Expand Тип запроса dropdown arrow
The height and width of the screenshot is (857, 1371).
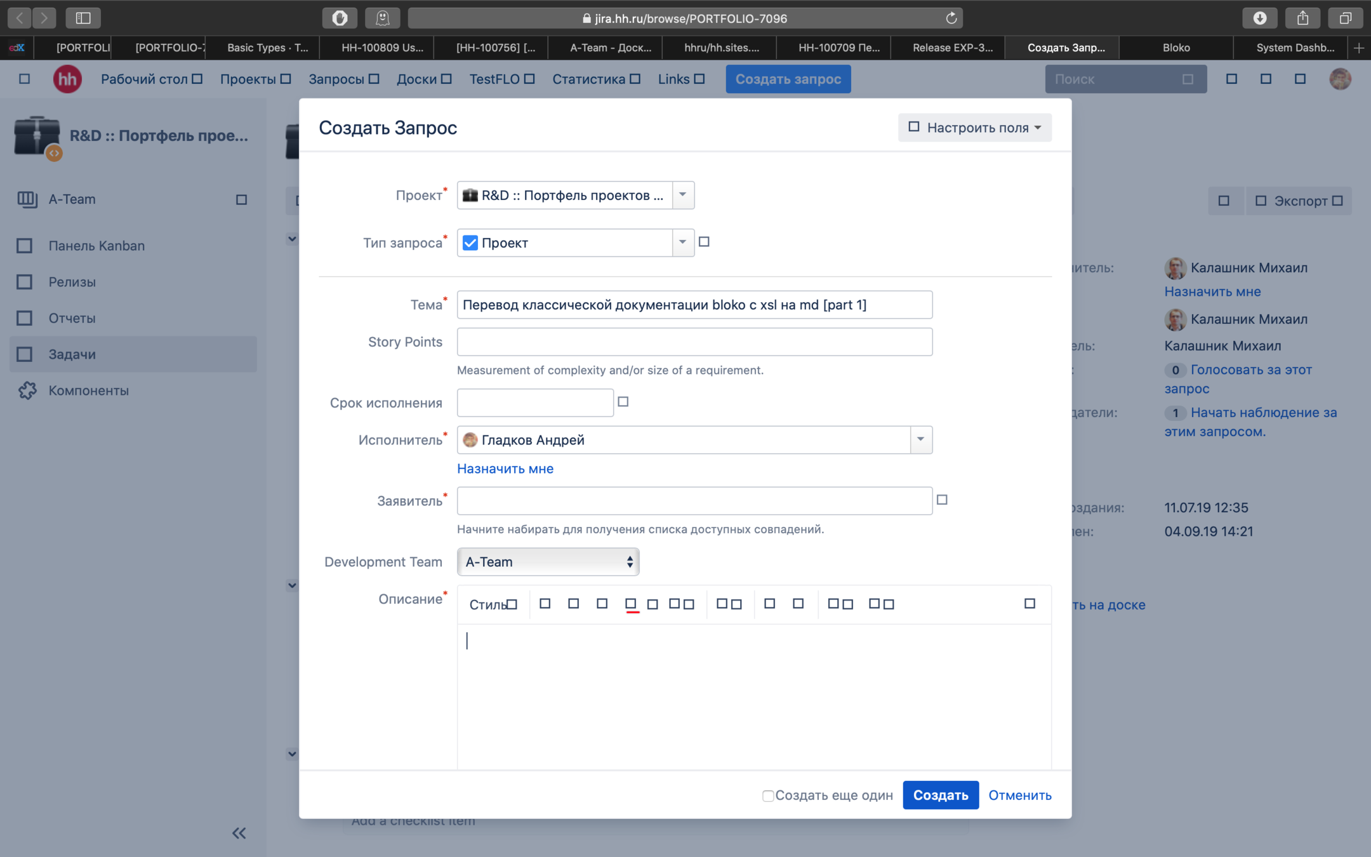point(683,242)
